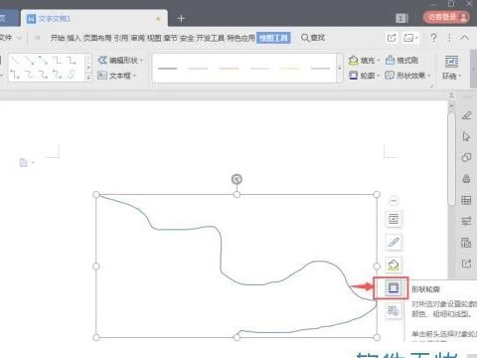Open the 开发工具 Developer Tools tab
Viewport: 477px width, 358px height.
[x=211, y=38]
